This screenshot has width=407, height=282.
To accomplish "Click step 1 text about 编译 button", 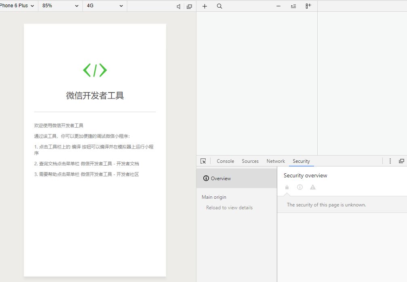I will tap(94, 150).
